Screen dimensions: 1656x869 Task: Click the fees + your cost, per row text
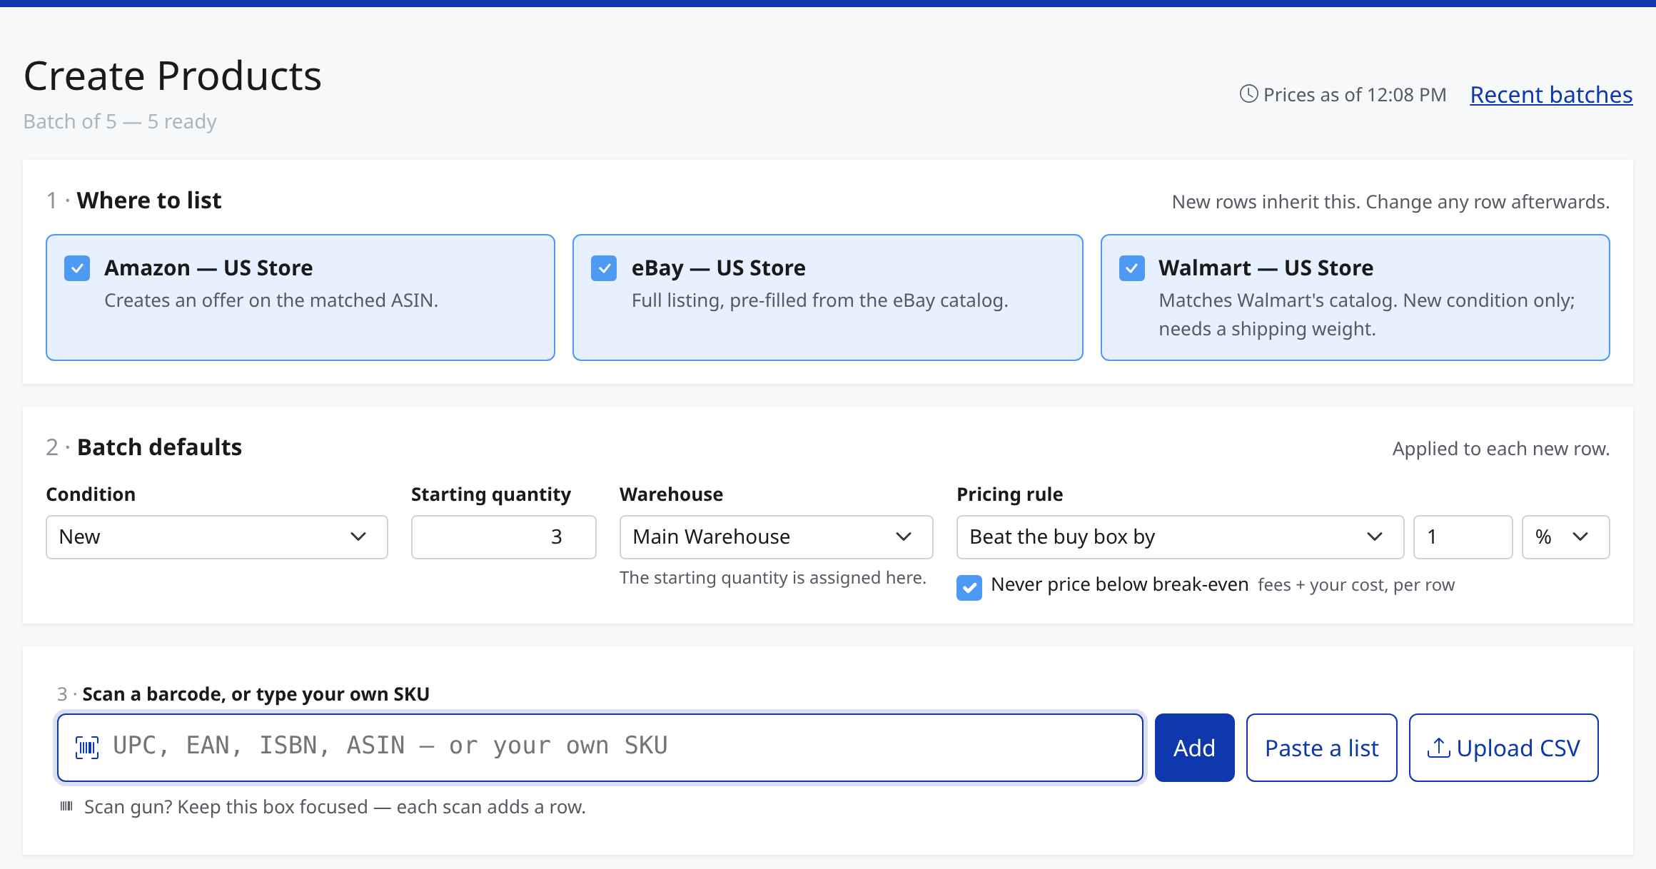click(x=1356, y=585)
